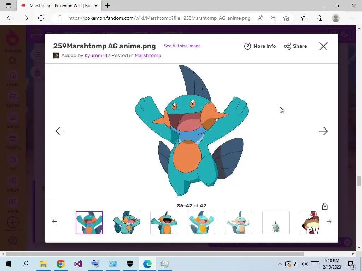Show hidden tray icons with the chevron
Screen dimensions: 362x271
coord(279,264)
